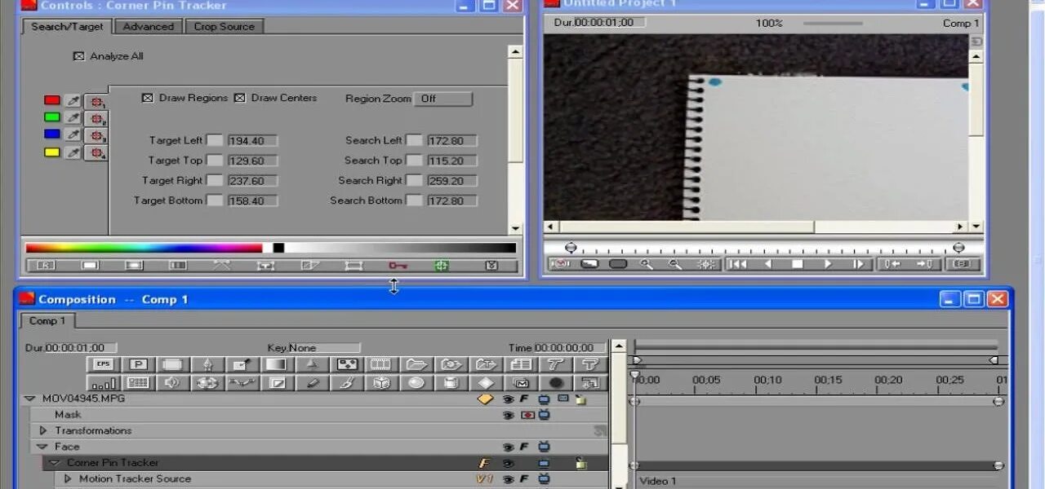Expand the Motion Tracker Source item
This screenshot has height=489, width=1045.
68,478
